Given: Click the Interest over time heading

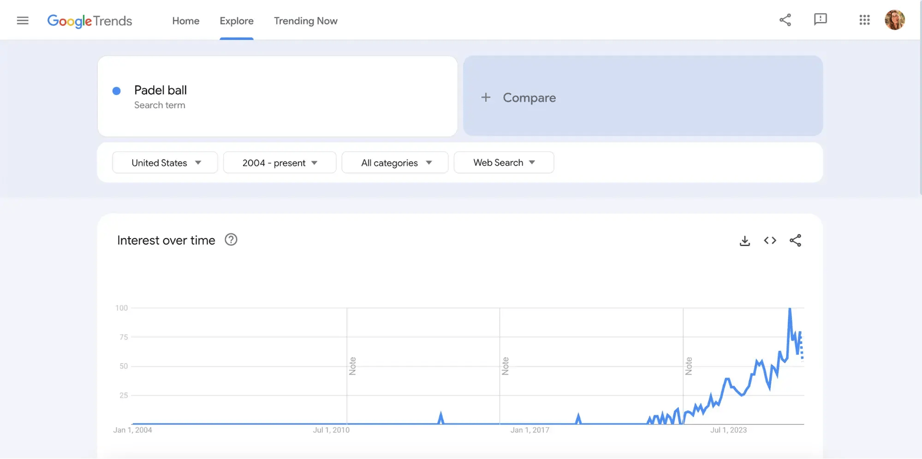Looking at the screenshot, I should [166, 240].
